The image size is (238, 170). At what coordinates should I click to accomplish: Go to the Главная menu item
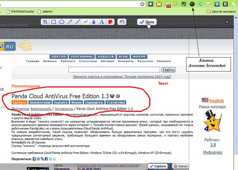point(33,61)
